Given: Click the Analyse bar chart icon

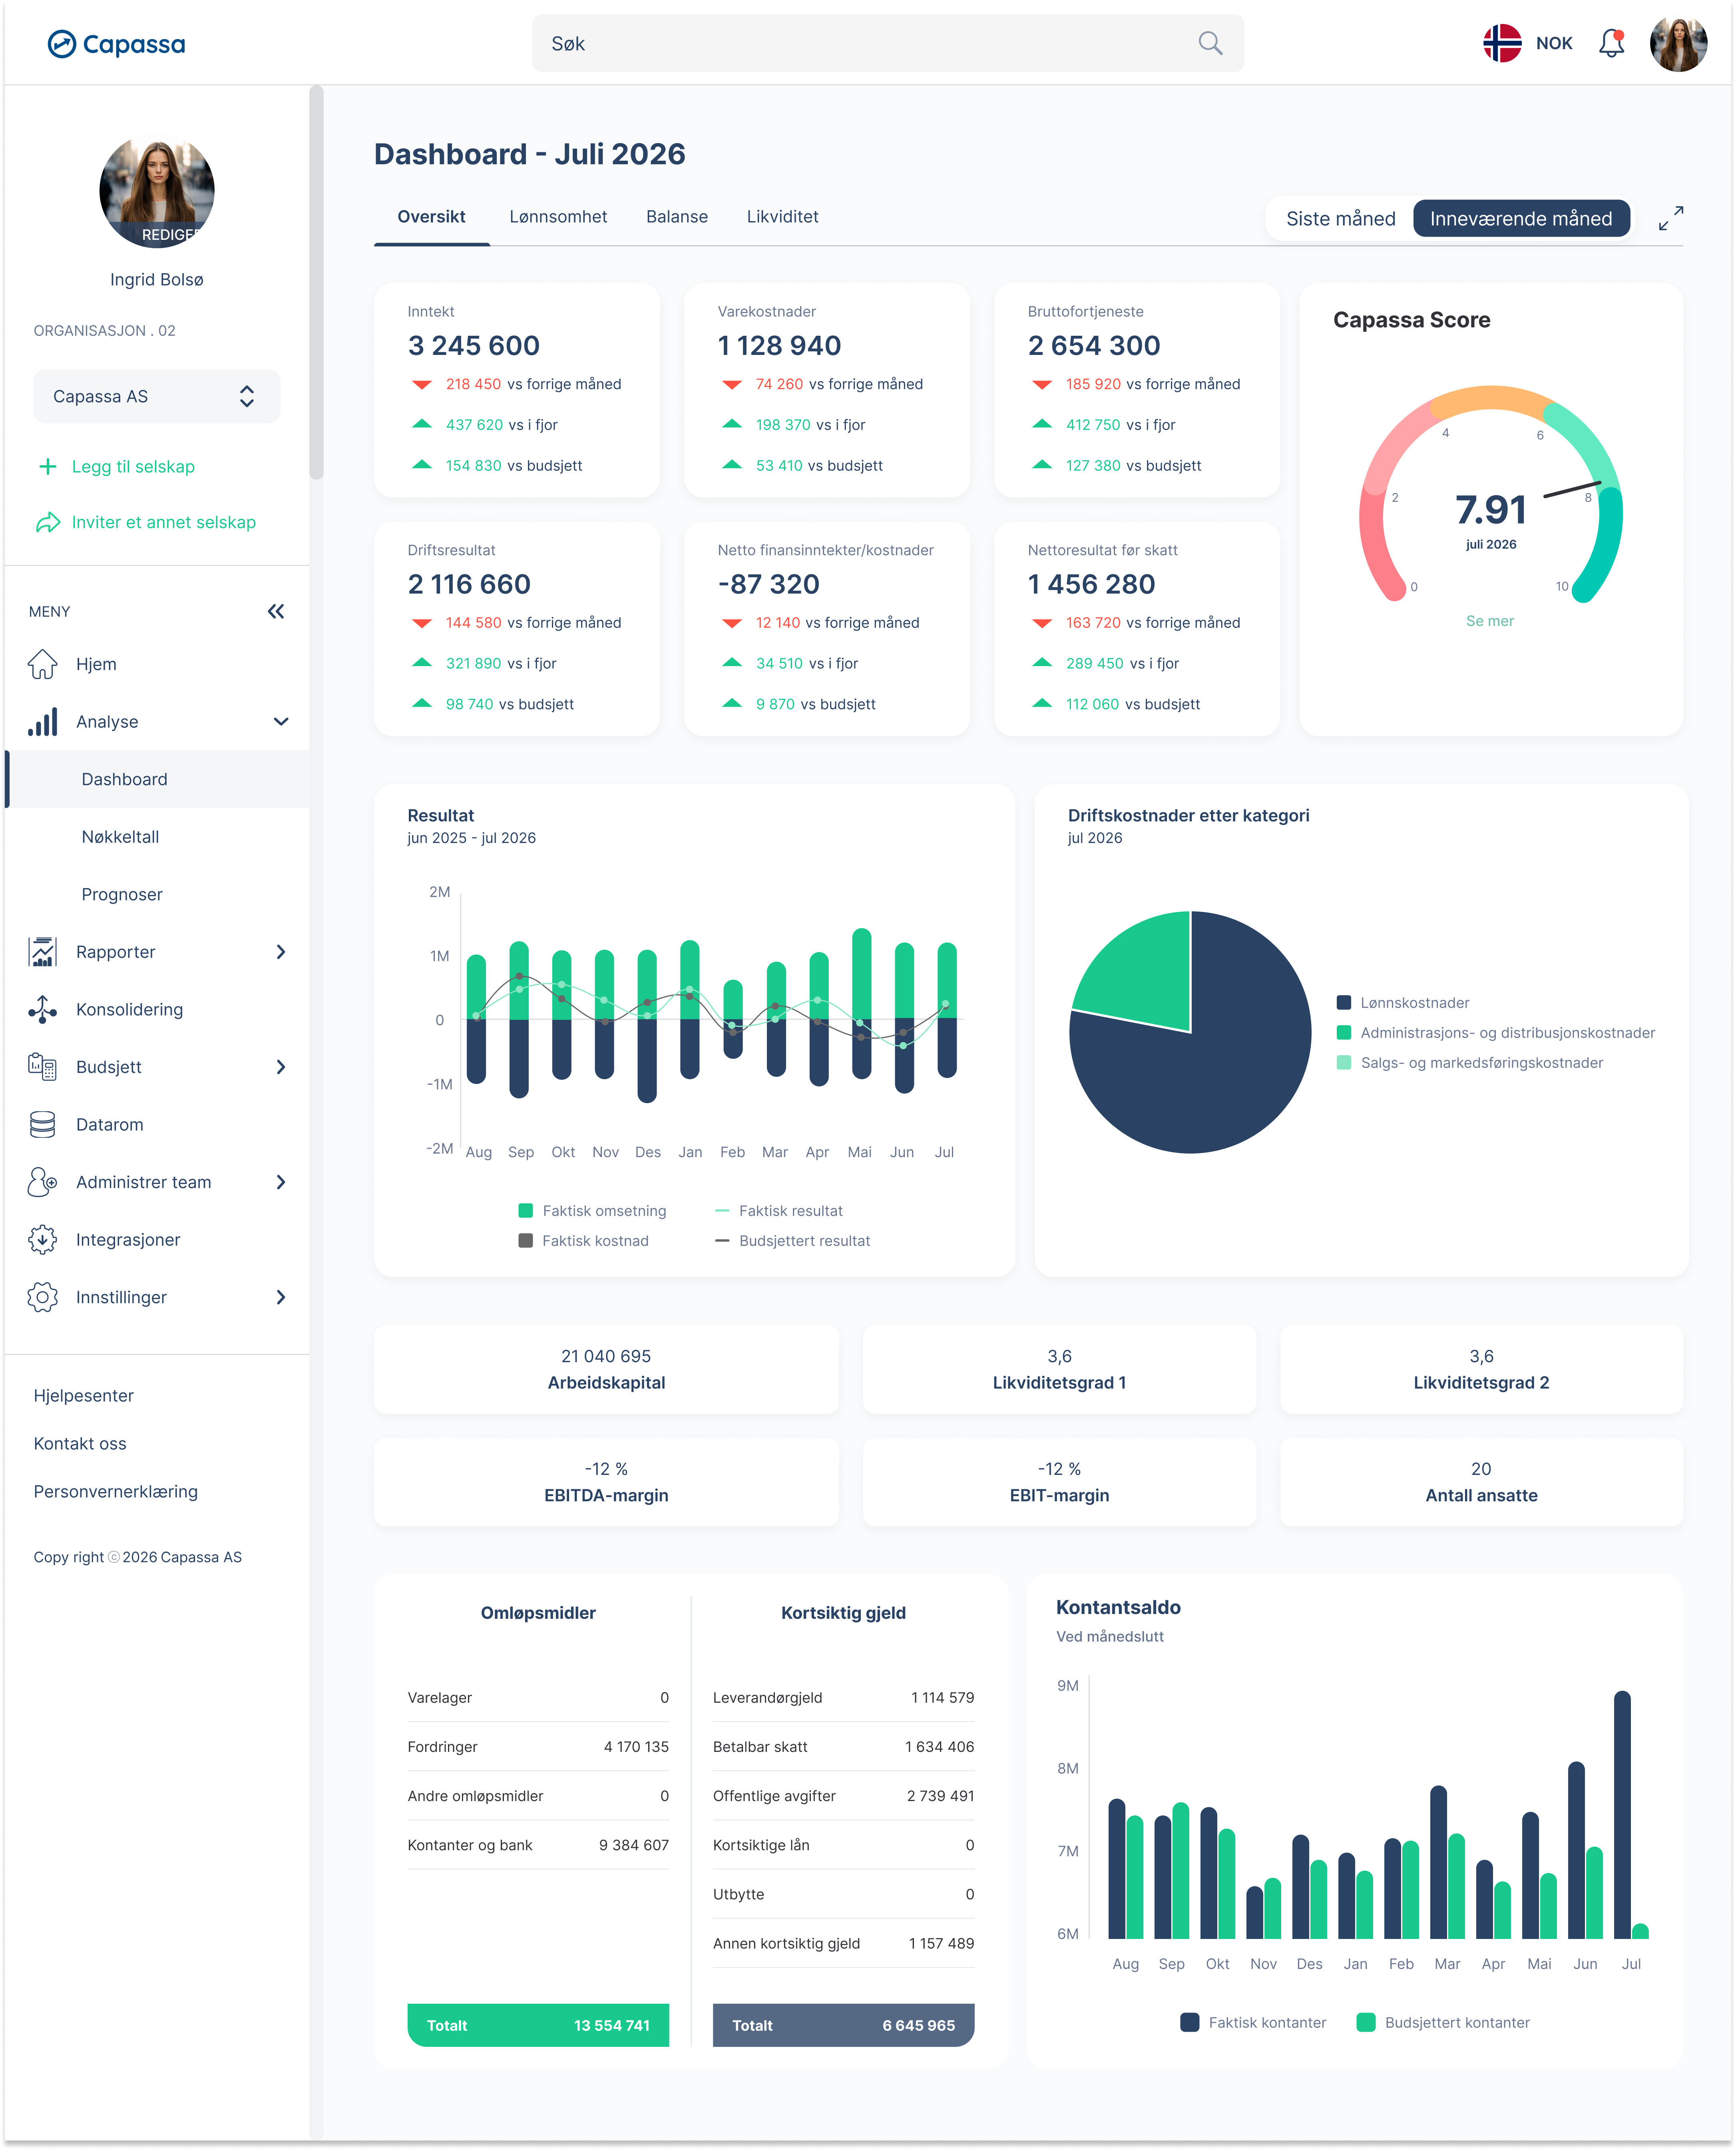Looking at the screenshot, I should (42, 722).
